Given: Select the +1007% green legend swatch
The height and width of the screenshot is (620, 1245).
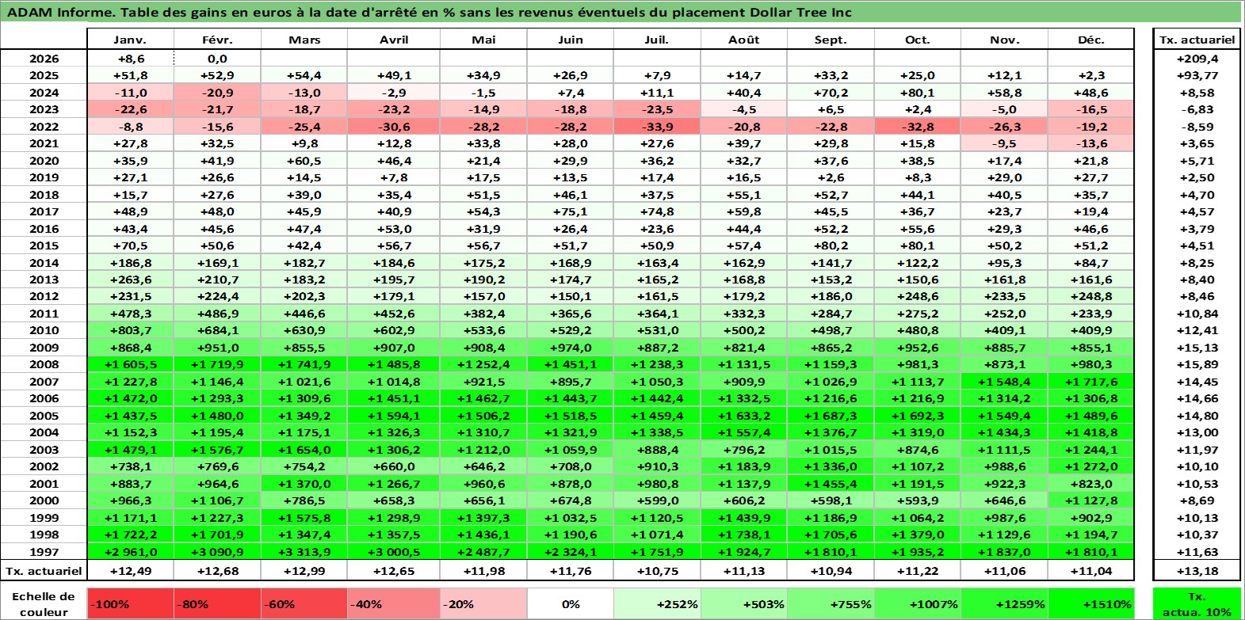Looking at the screenshot, I should click(918, 604).
